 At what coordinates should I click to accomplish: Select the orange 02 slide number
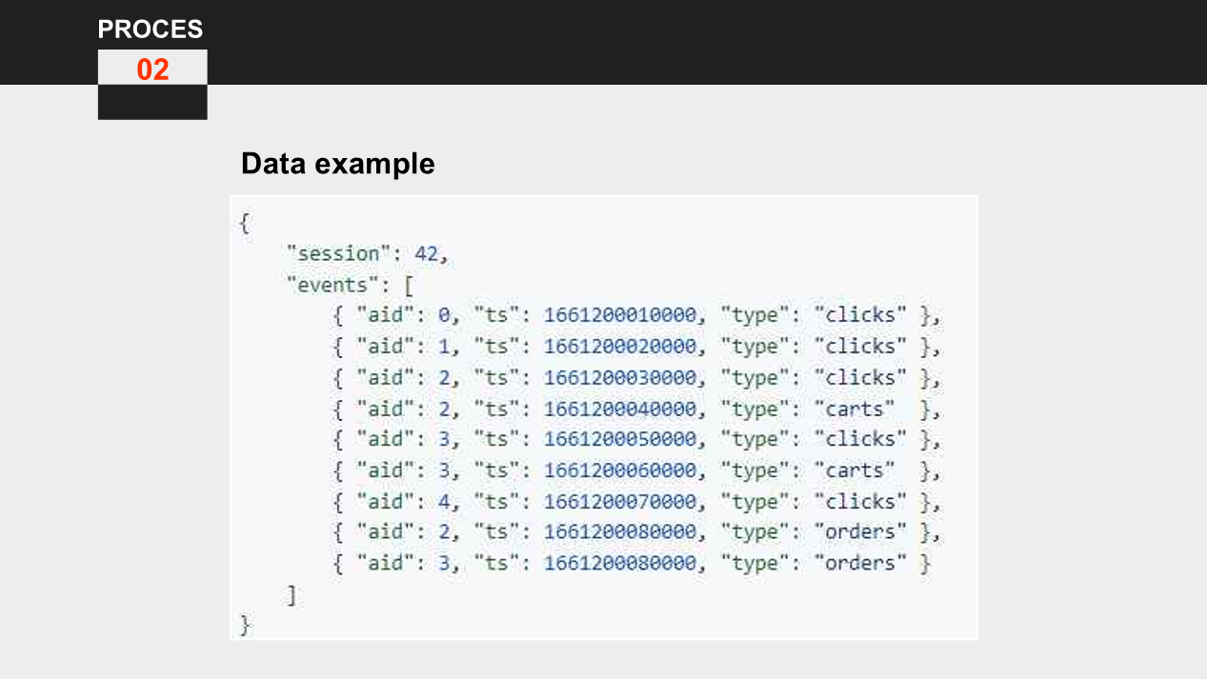click(152, 69)
